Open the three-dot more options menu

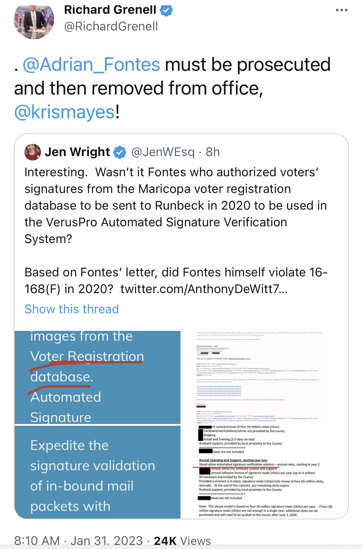(x=341, y=10)
